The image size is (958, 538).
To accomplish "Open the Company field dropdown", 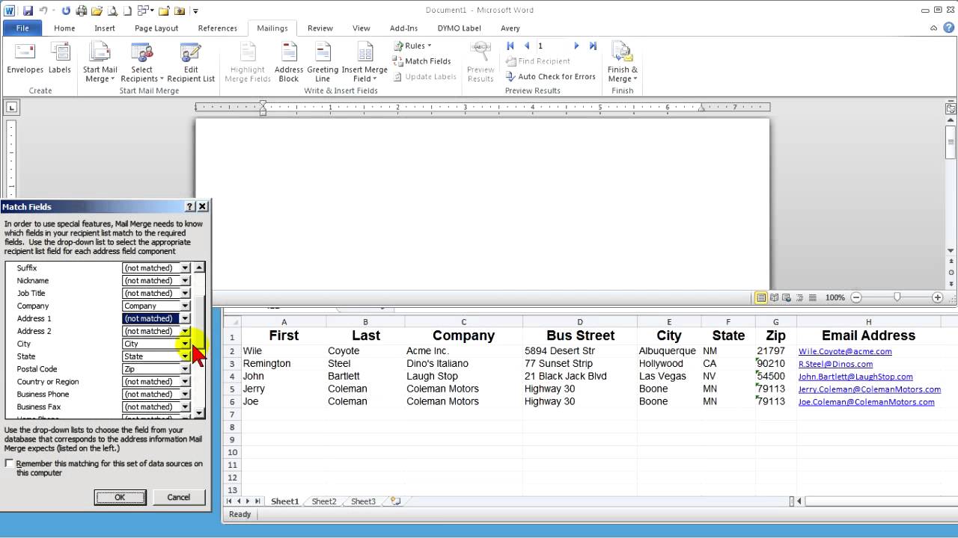I will pos(185,306).
